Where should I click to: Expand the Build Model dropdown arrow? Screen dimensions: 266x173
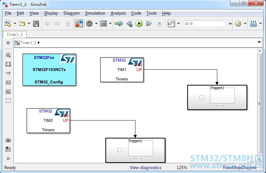coord(260,23)
